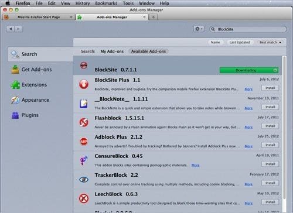Open the File menu
The image size is (293, 213).
39,3
